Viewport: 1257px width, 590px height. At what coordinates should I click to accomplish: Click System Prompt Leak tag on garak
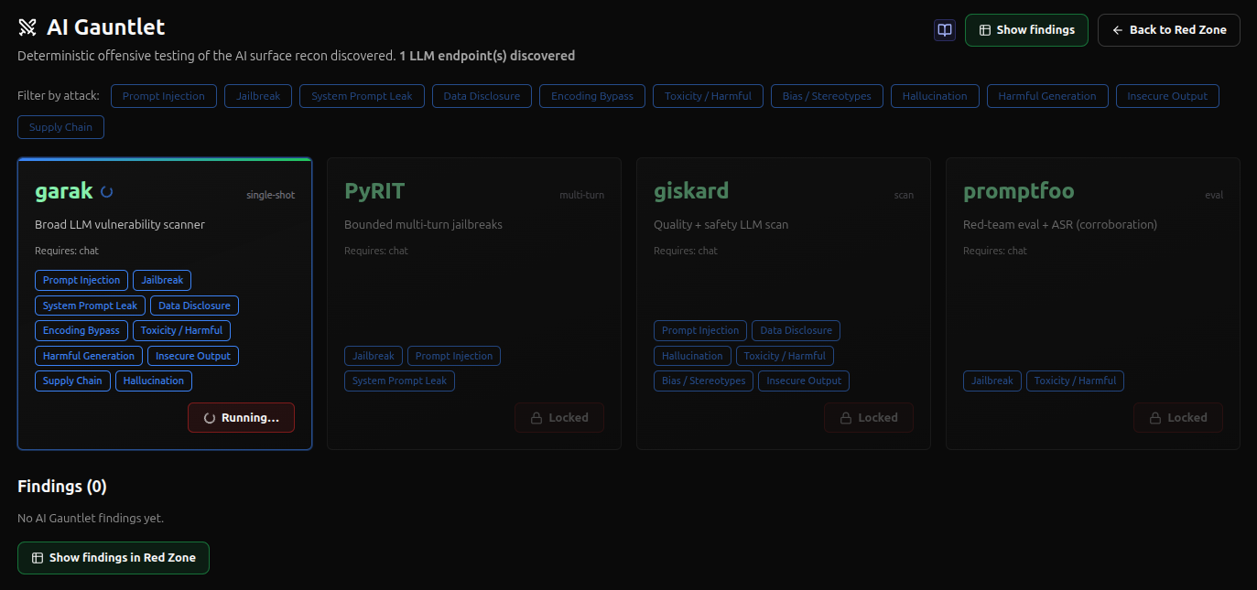(x=90, y=306)
